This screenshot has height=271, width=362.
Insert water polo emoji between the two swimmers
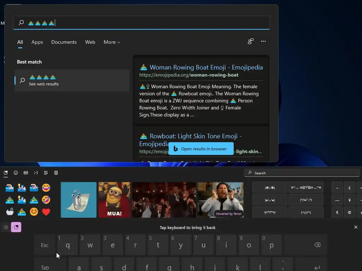22,188
